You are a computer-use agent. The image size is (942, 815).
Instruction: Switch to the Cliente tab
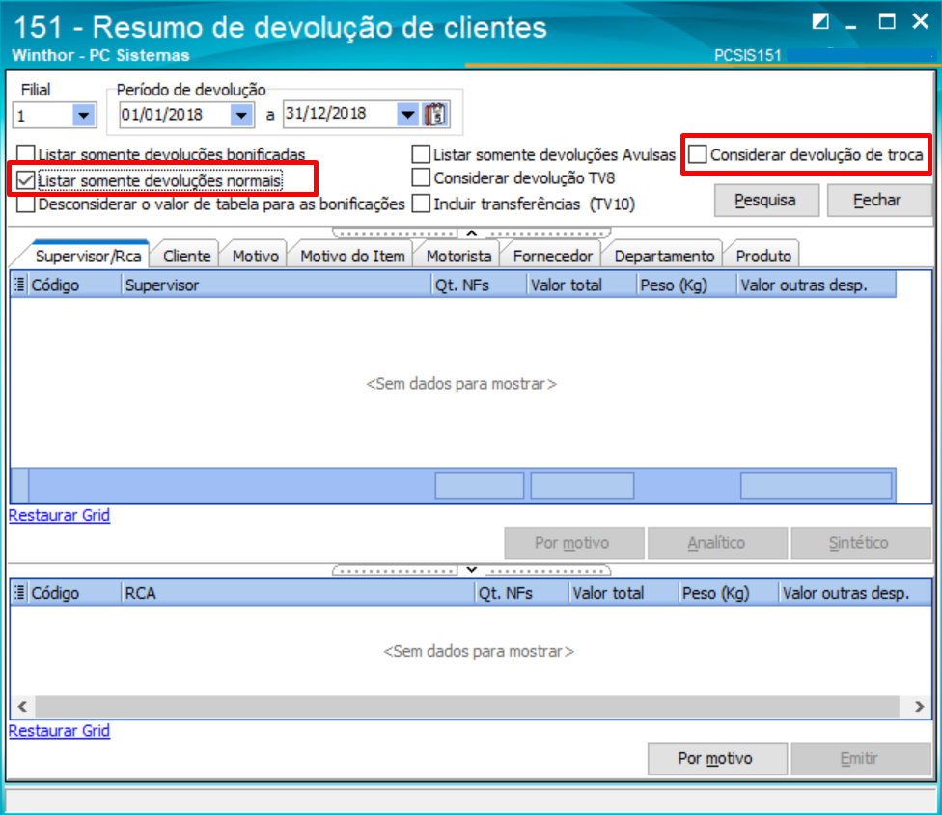[x=187, y=257]
